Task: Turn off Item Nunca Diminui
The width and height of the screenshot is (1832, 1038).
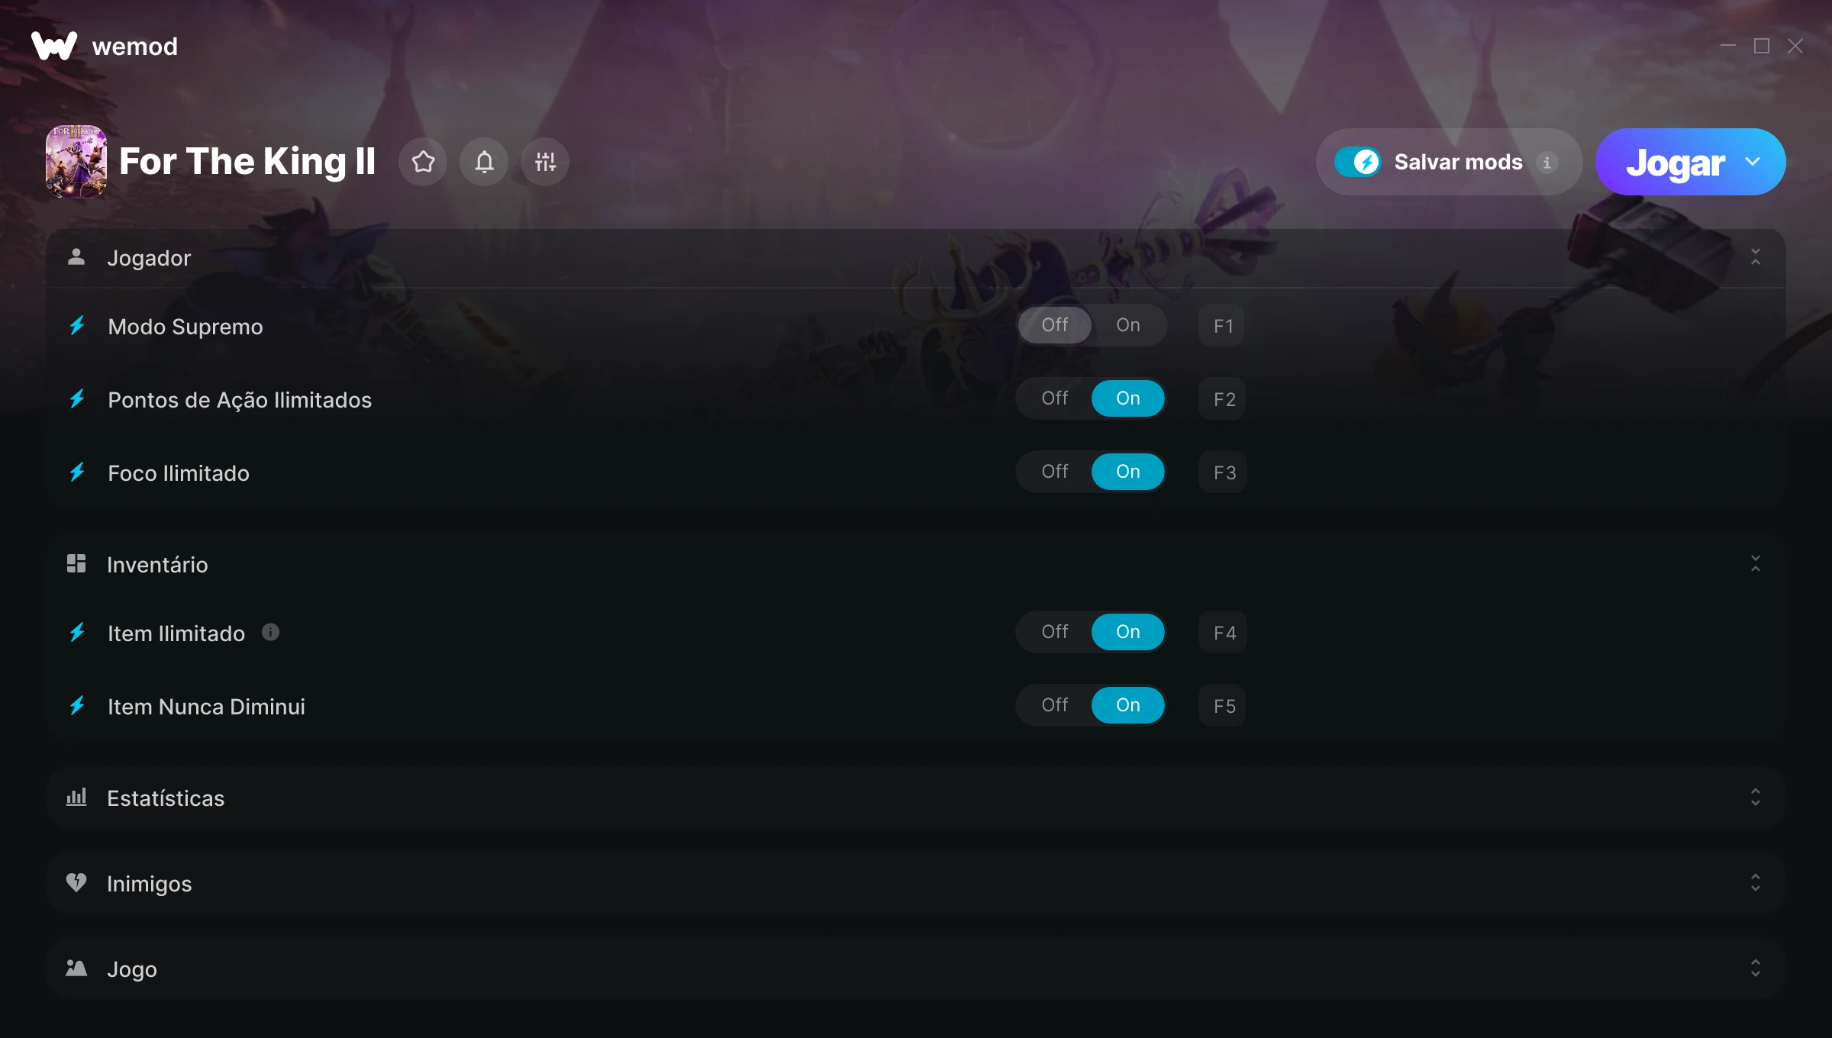Action: (x=1055, y=705)
